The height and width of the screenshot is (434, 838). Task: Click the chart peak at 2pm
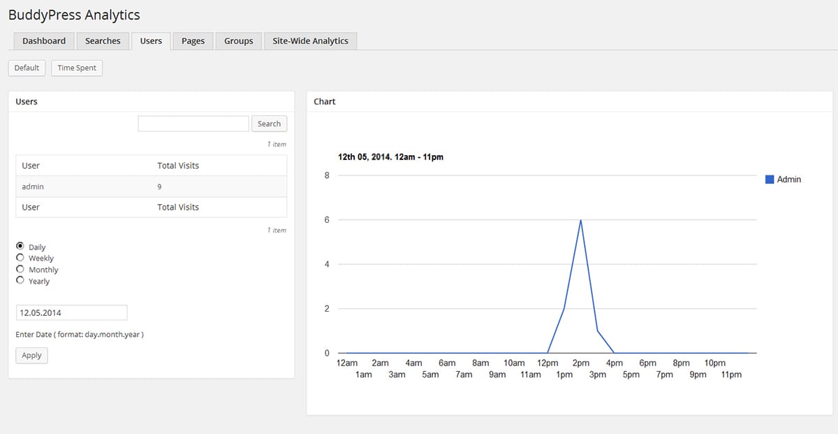coord(581,220)
